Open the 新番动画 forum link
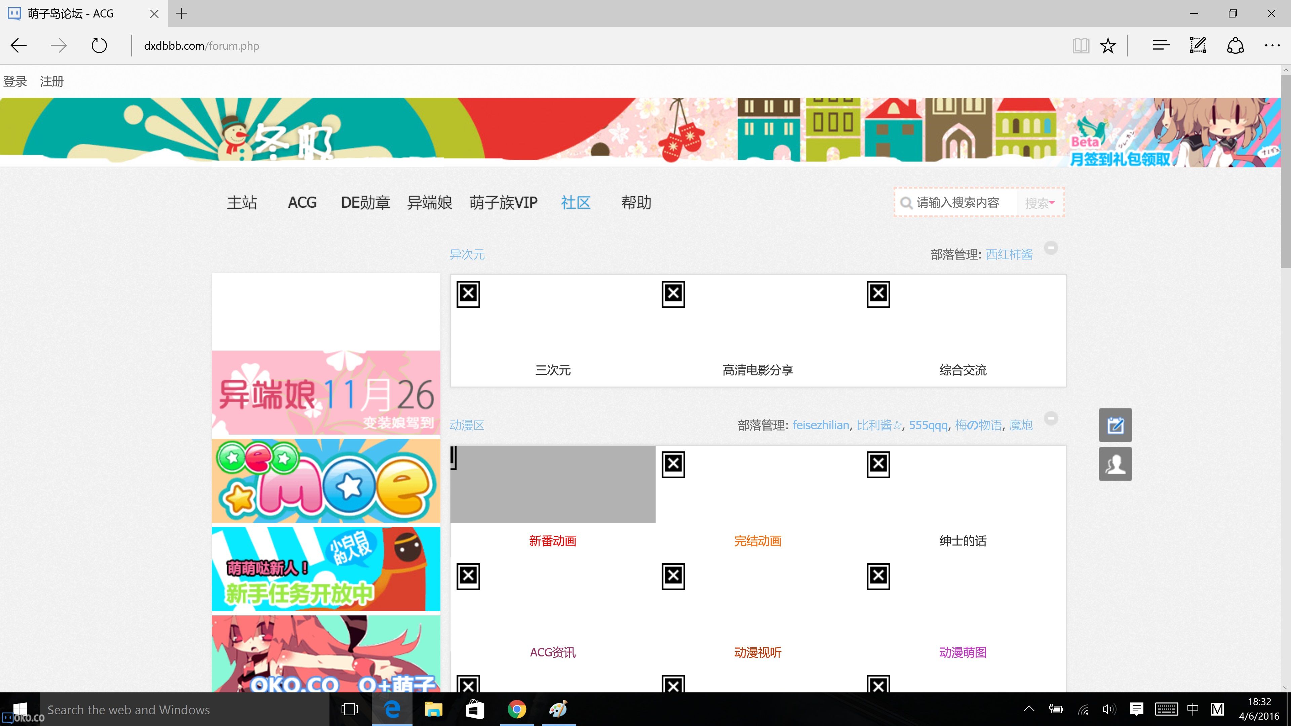 click(553, 540)
